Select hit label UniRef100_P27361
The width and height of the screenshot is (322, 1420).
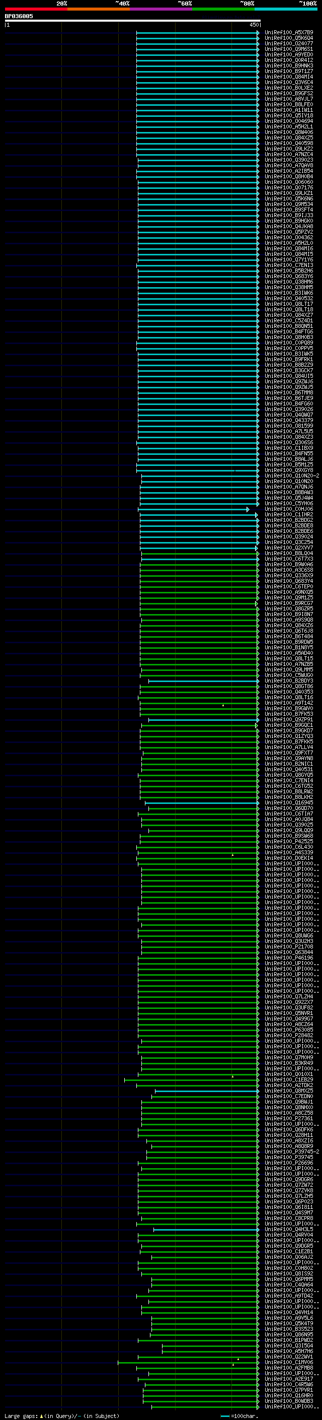(x=289, y=1118)
